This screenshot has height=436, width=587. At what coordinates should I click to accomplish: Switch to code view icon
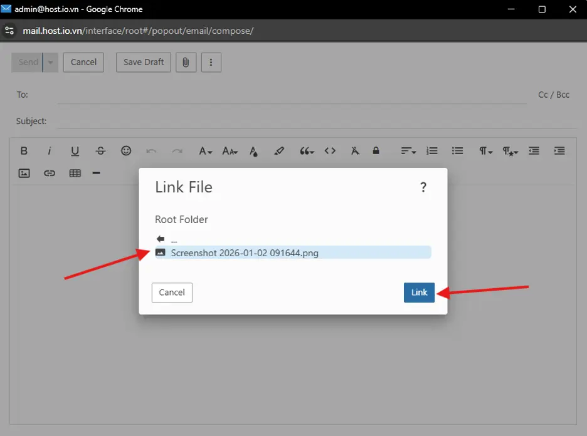click(330, 151)
